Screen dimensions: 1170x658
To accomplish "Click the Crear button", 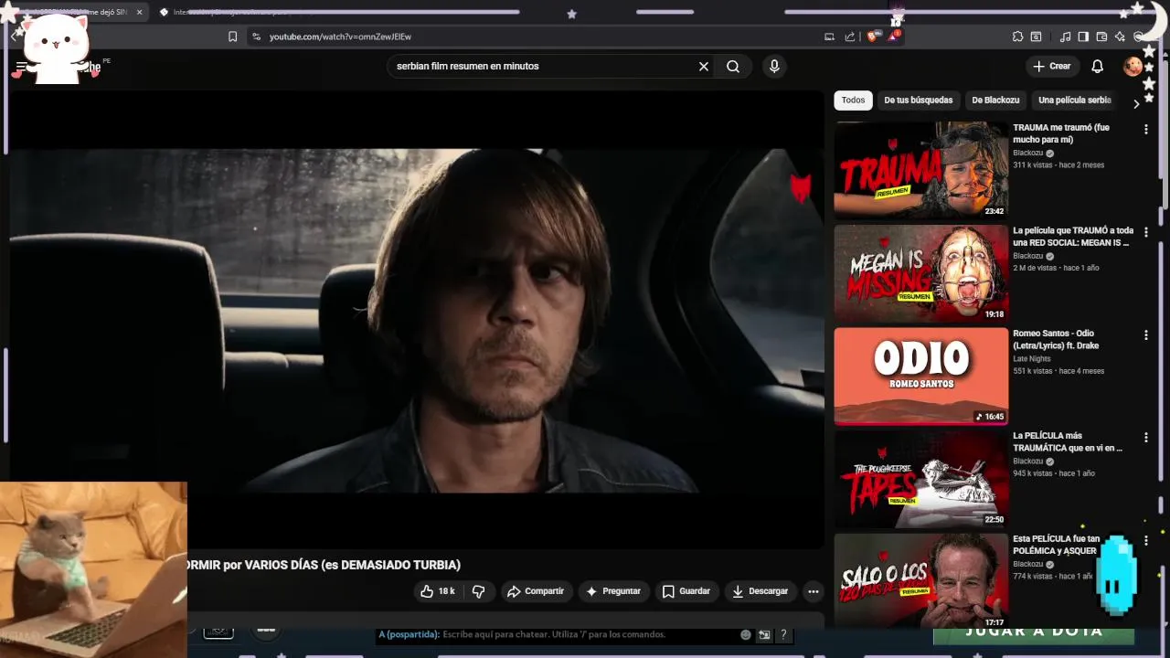I will (x=1051, y=66).
